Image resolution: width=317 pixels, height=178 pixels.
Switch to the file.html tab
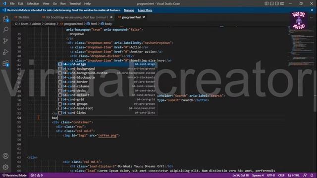coord(24,17)
